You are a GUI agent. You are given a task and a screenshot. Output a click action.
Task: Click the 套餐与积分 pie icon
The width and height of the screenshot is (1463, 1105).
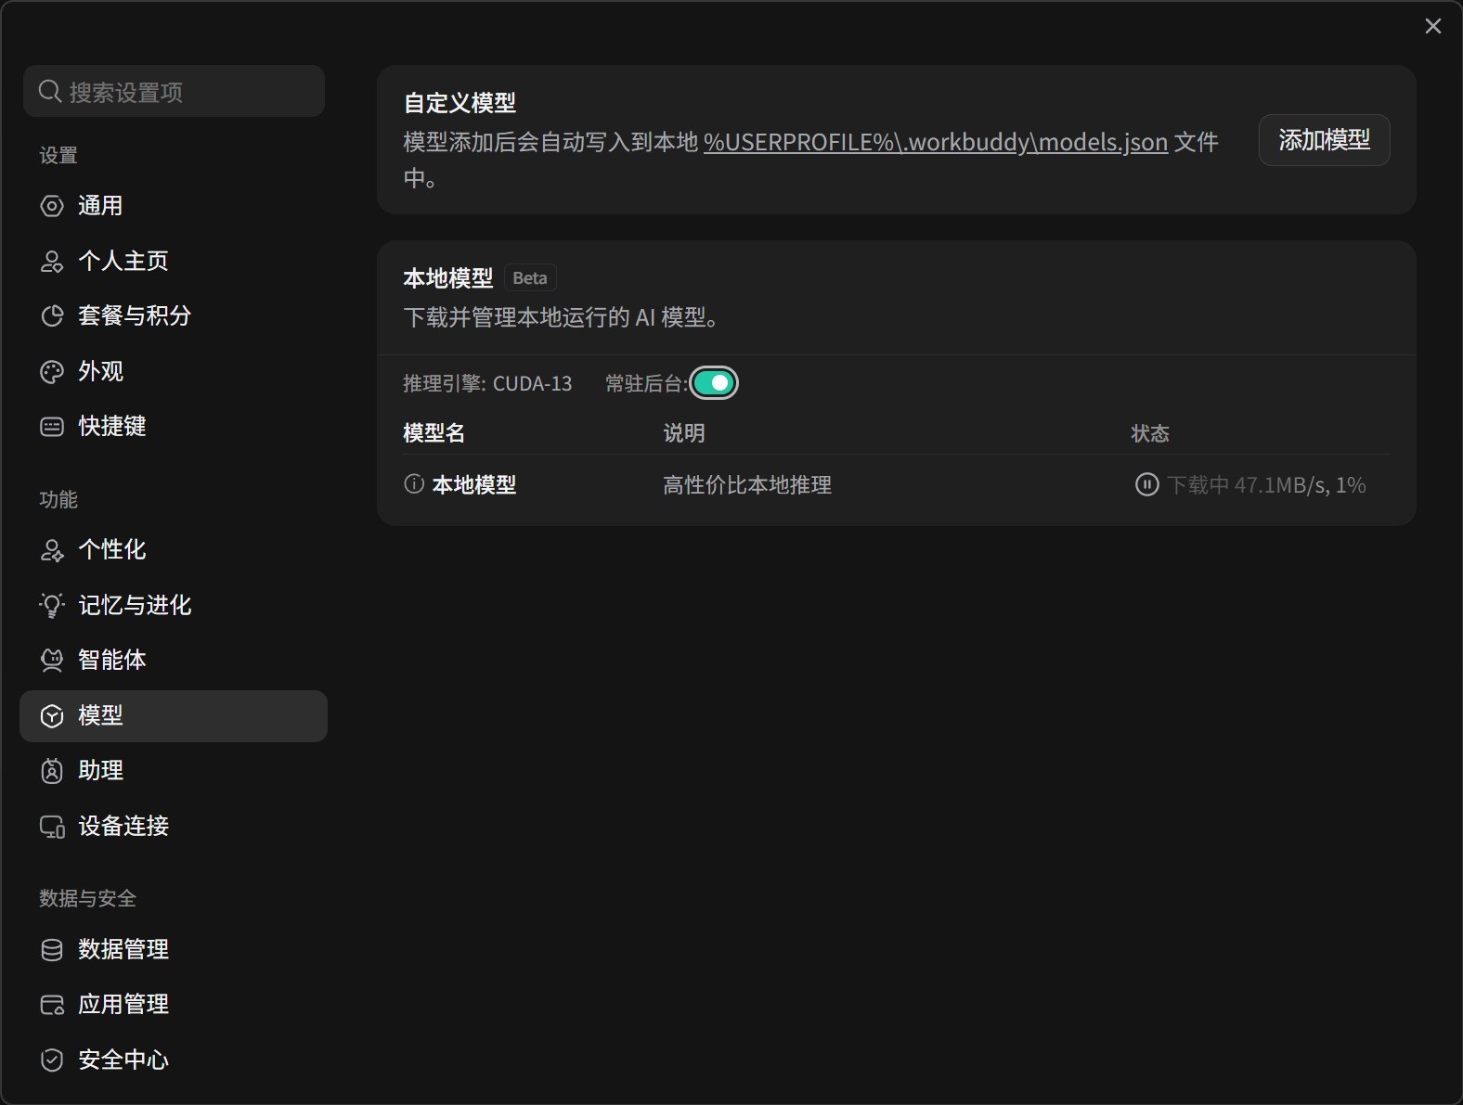[52, 316]
